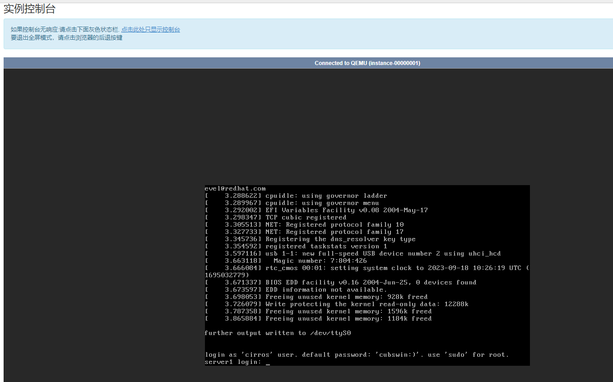Click the line Registering the dns_resolver key type

point(311,239)
